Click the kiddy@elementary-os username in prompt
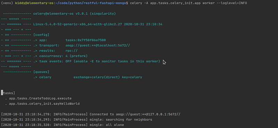The height and width of the screenshot is (128, 278). click(34, 3)
